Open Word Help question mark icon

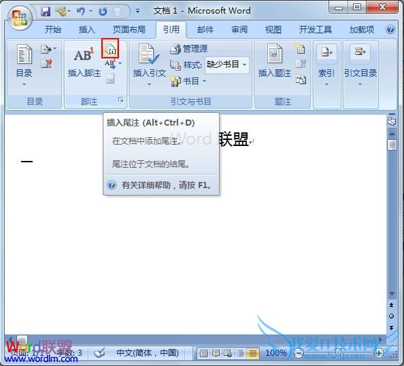(390, 29)
